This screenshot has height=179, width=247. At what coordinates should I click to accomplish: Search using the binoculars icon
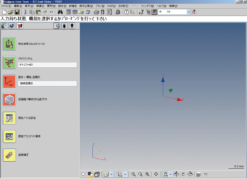pos(60,12)
